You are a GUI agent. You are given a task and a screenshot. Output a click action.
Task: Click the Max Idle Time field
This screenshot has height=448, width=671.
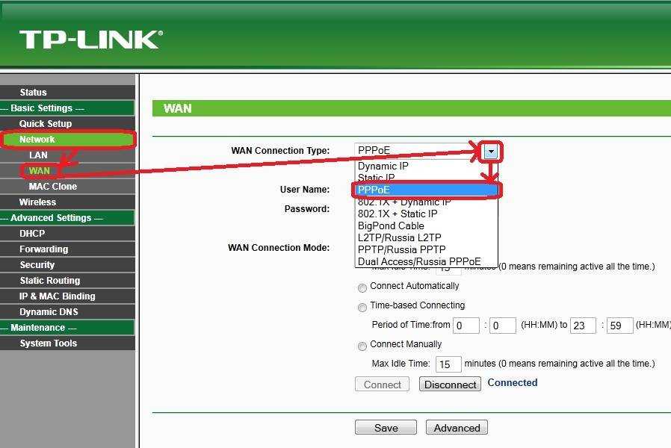(x=448, y=364)
